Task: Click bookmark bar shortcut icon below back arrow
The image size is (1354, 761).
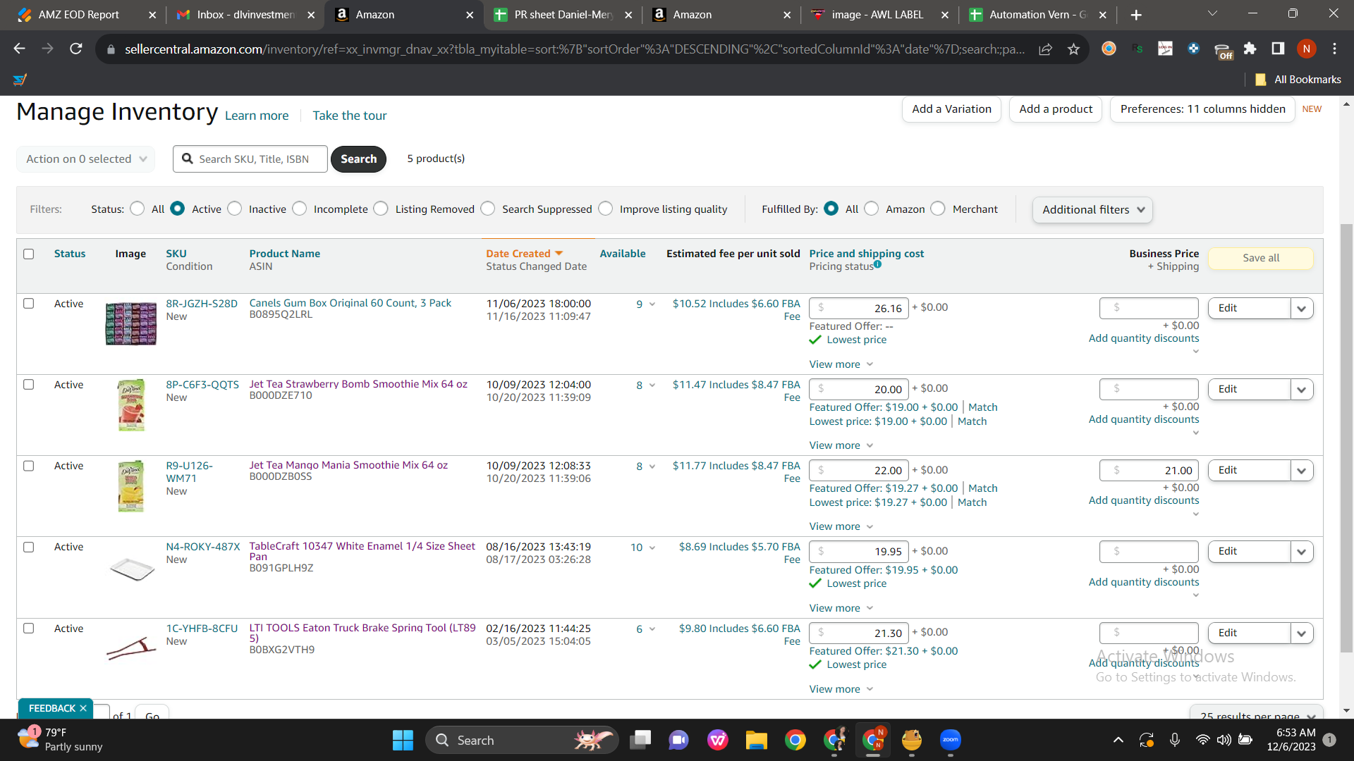Action: pyautogui.click(x=20, y=80)
